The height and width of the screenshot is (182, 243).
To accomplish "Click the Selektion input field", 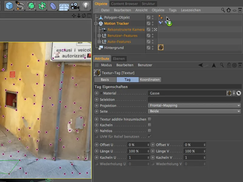I will pyautogui.click(x=194, y=99).
